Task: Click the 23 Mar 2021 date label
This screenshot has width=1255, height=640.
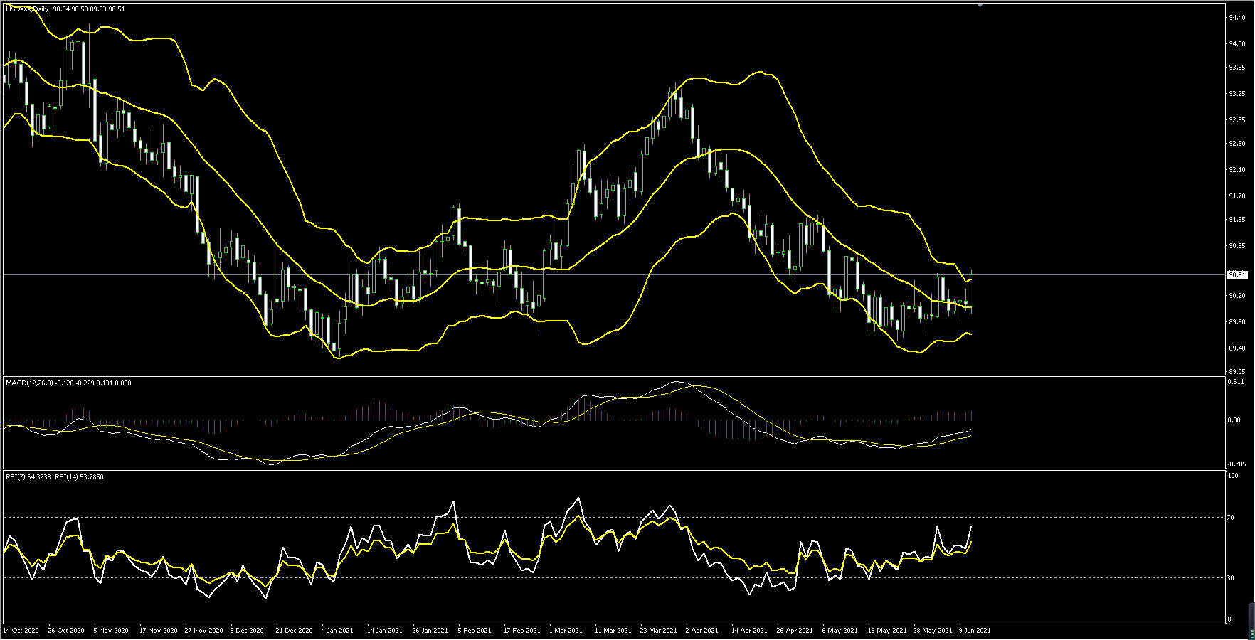Action: pos(658,631)
